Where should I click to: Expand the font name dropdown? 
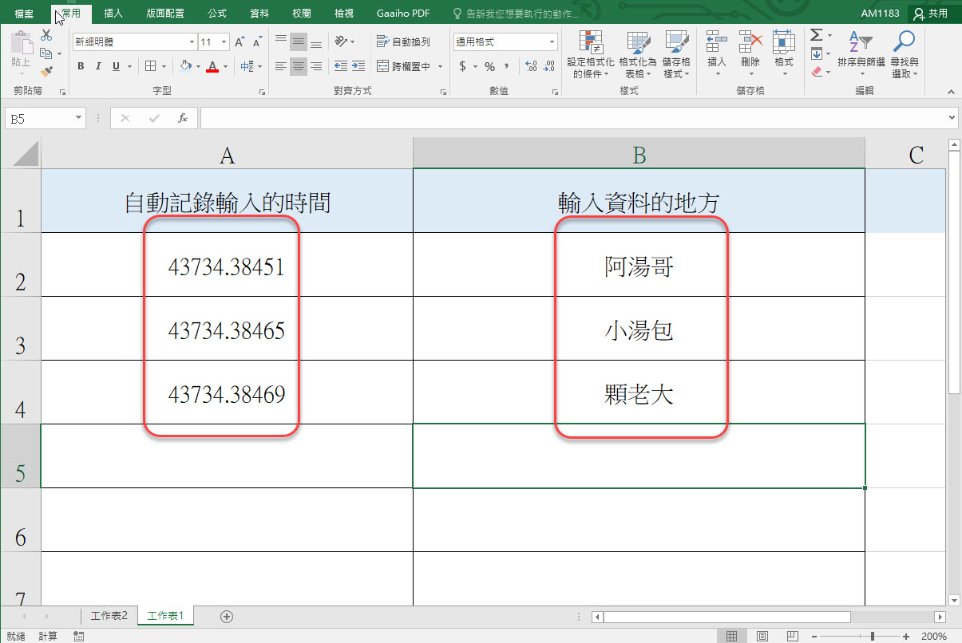(192, 42)
